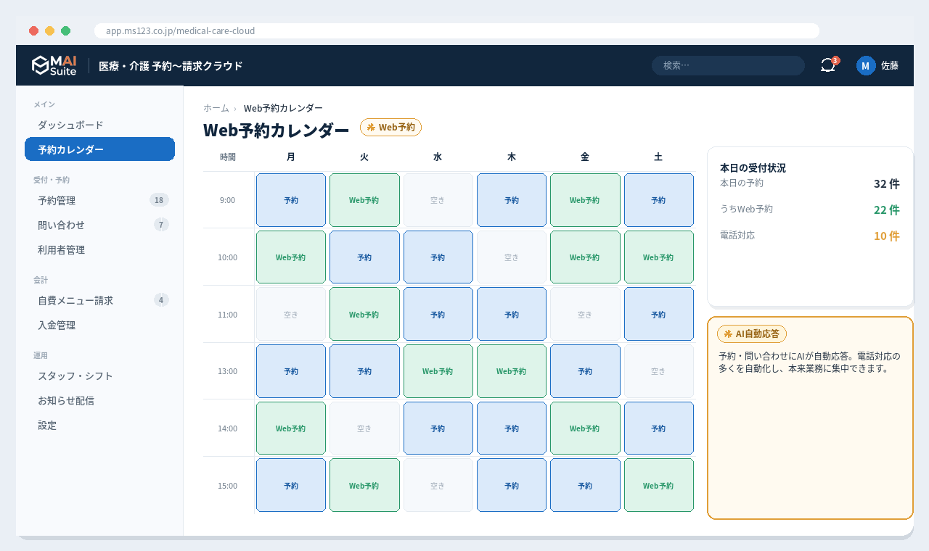Select Tuesday 11:00 Web予約 slot
The width and height of the screenshot is (929, 551).
coord(364,315)
